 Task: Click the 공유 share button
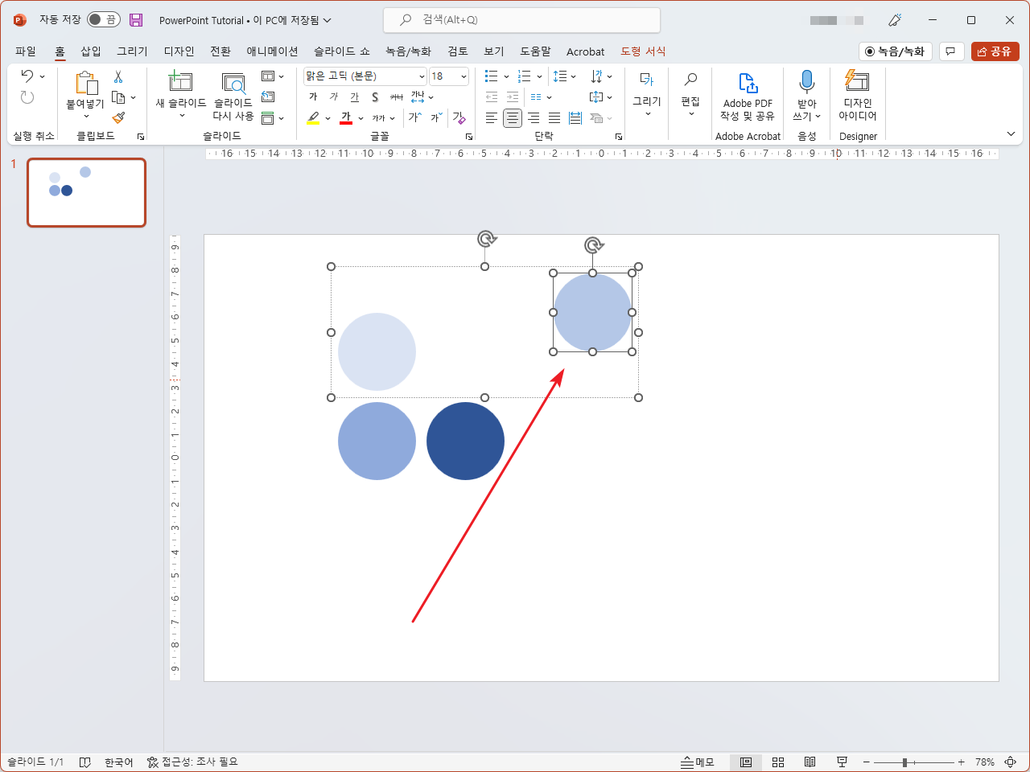[x=995, y=51]
